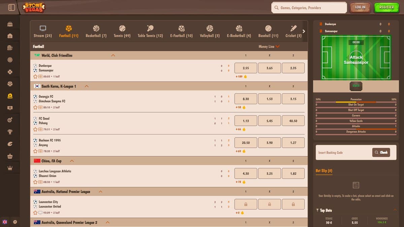Collapse China, FA Cup section
The width and height of the screenshot is (404, 227).
click(72, 161)
